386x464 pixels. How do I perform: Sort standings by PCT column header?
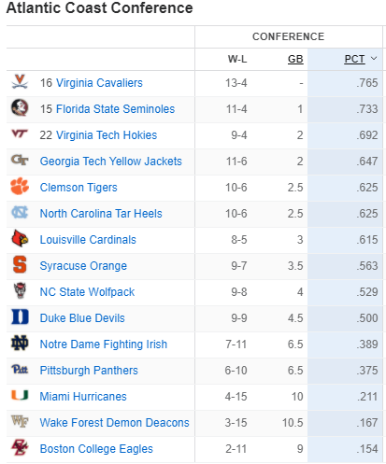coord(354,59)
